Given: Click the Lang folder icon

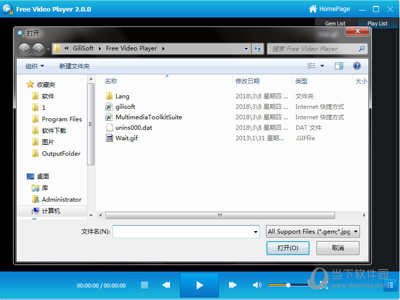Looking at the screenshot, I should 109,96.
